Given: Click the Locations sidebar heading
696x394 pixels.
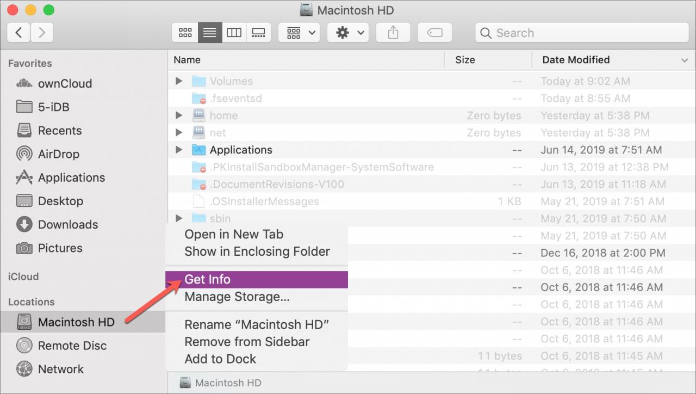Looking at the screenshot, I should coord(32,301).
